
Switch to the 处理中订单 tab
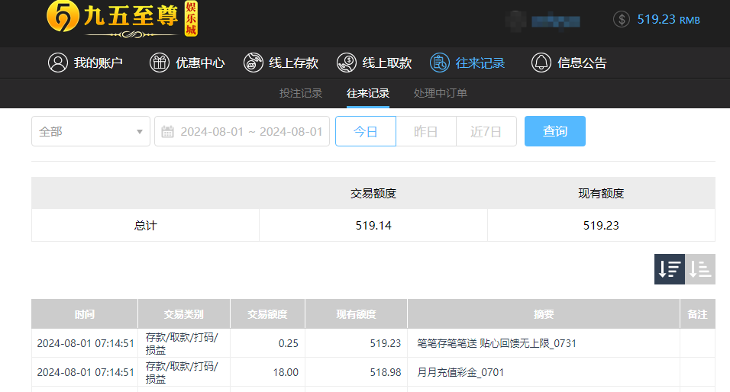[x=441, y=93]
